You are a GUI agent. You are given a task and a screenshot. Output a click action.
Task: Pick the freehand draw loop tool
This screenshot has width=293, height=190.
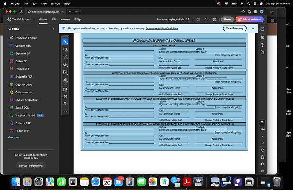(x=65, y=65)
